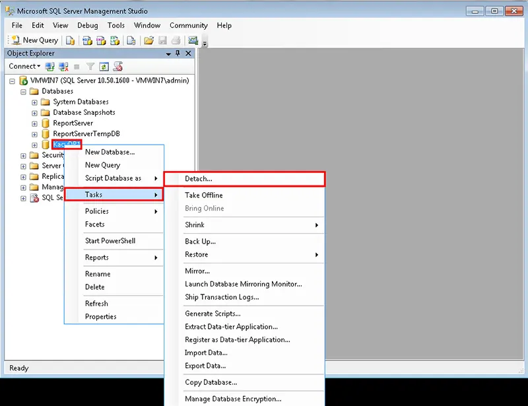
Task: Expand the ReportServer database node
Action: (34, 123)
